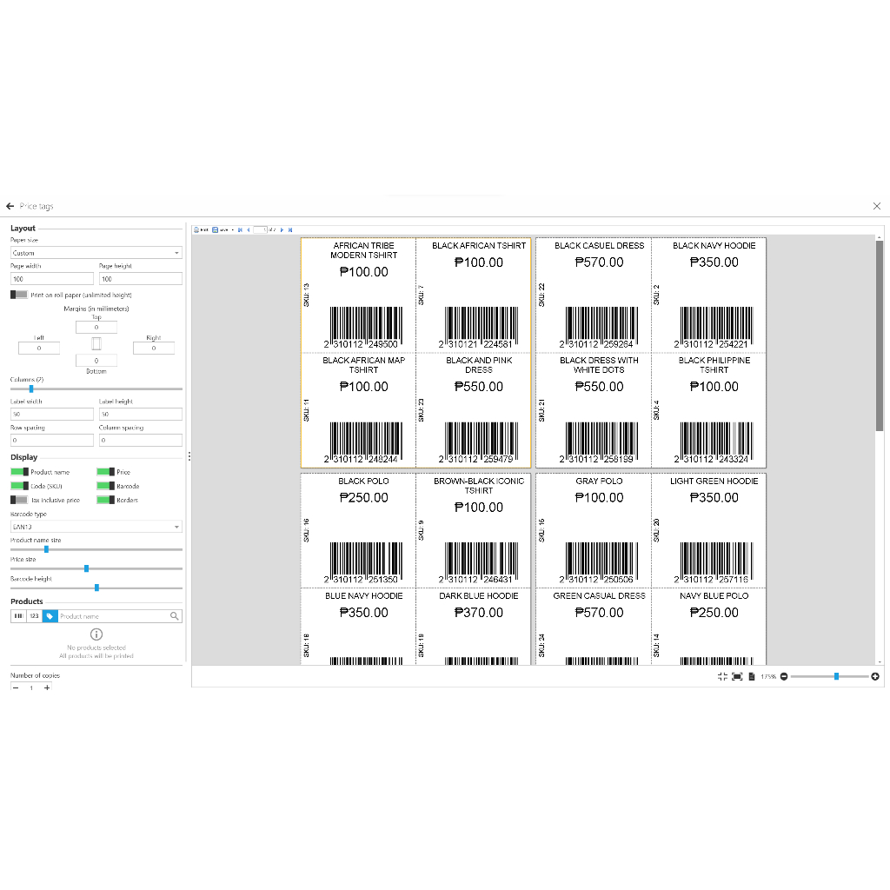Click the Print icon in preview toolbar
This screenshot has height=890, width=890.
[x=197, y=229]
